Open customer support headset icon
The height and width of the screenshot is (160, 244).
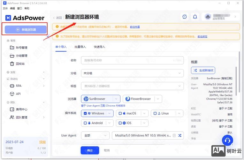click(227, 140)
